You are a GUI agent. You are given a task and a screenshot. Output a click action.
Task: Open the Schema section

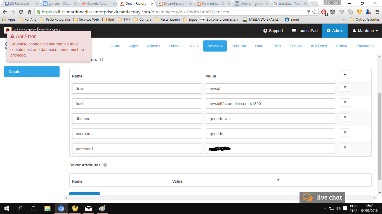pos(239,46)
